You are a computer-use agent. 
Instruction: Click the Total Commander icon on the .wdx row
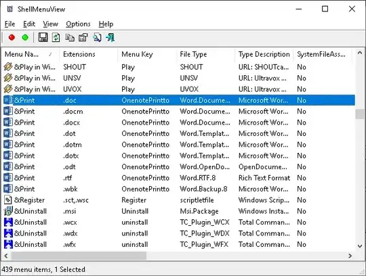pyautogui.click(x=8, y=233)
